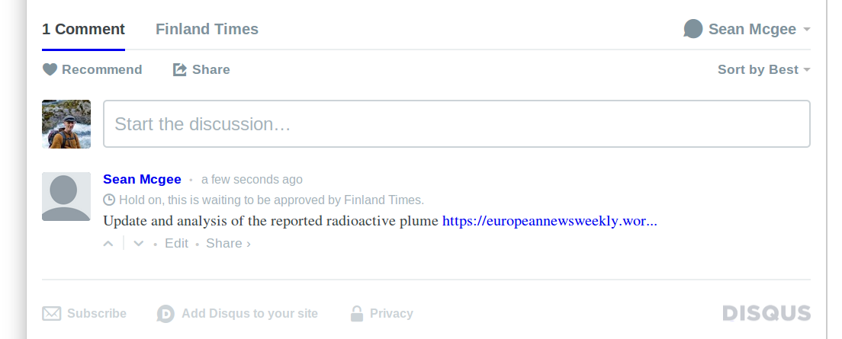Click the gray default commenter avatar
This screenshot has height=339, width=842.
pos(66,197)
